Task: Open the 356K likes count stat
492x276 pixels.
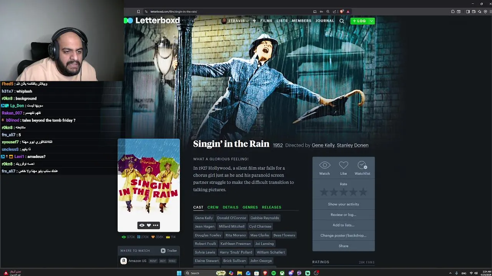Action: coord(158,237)
